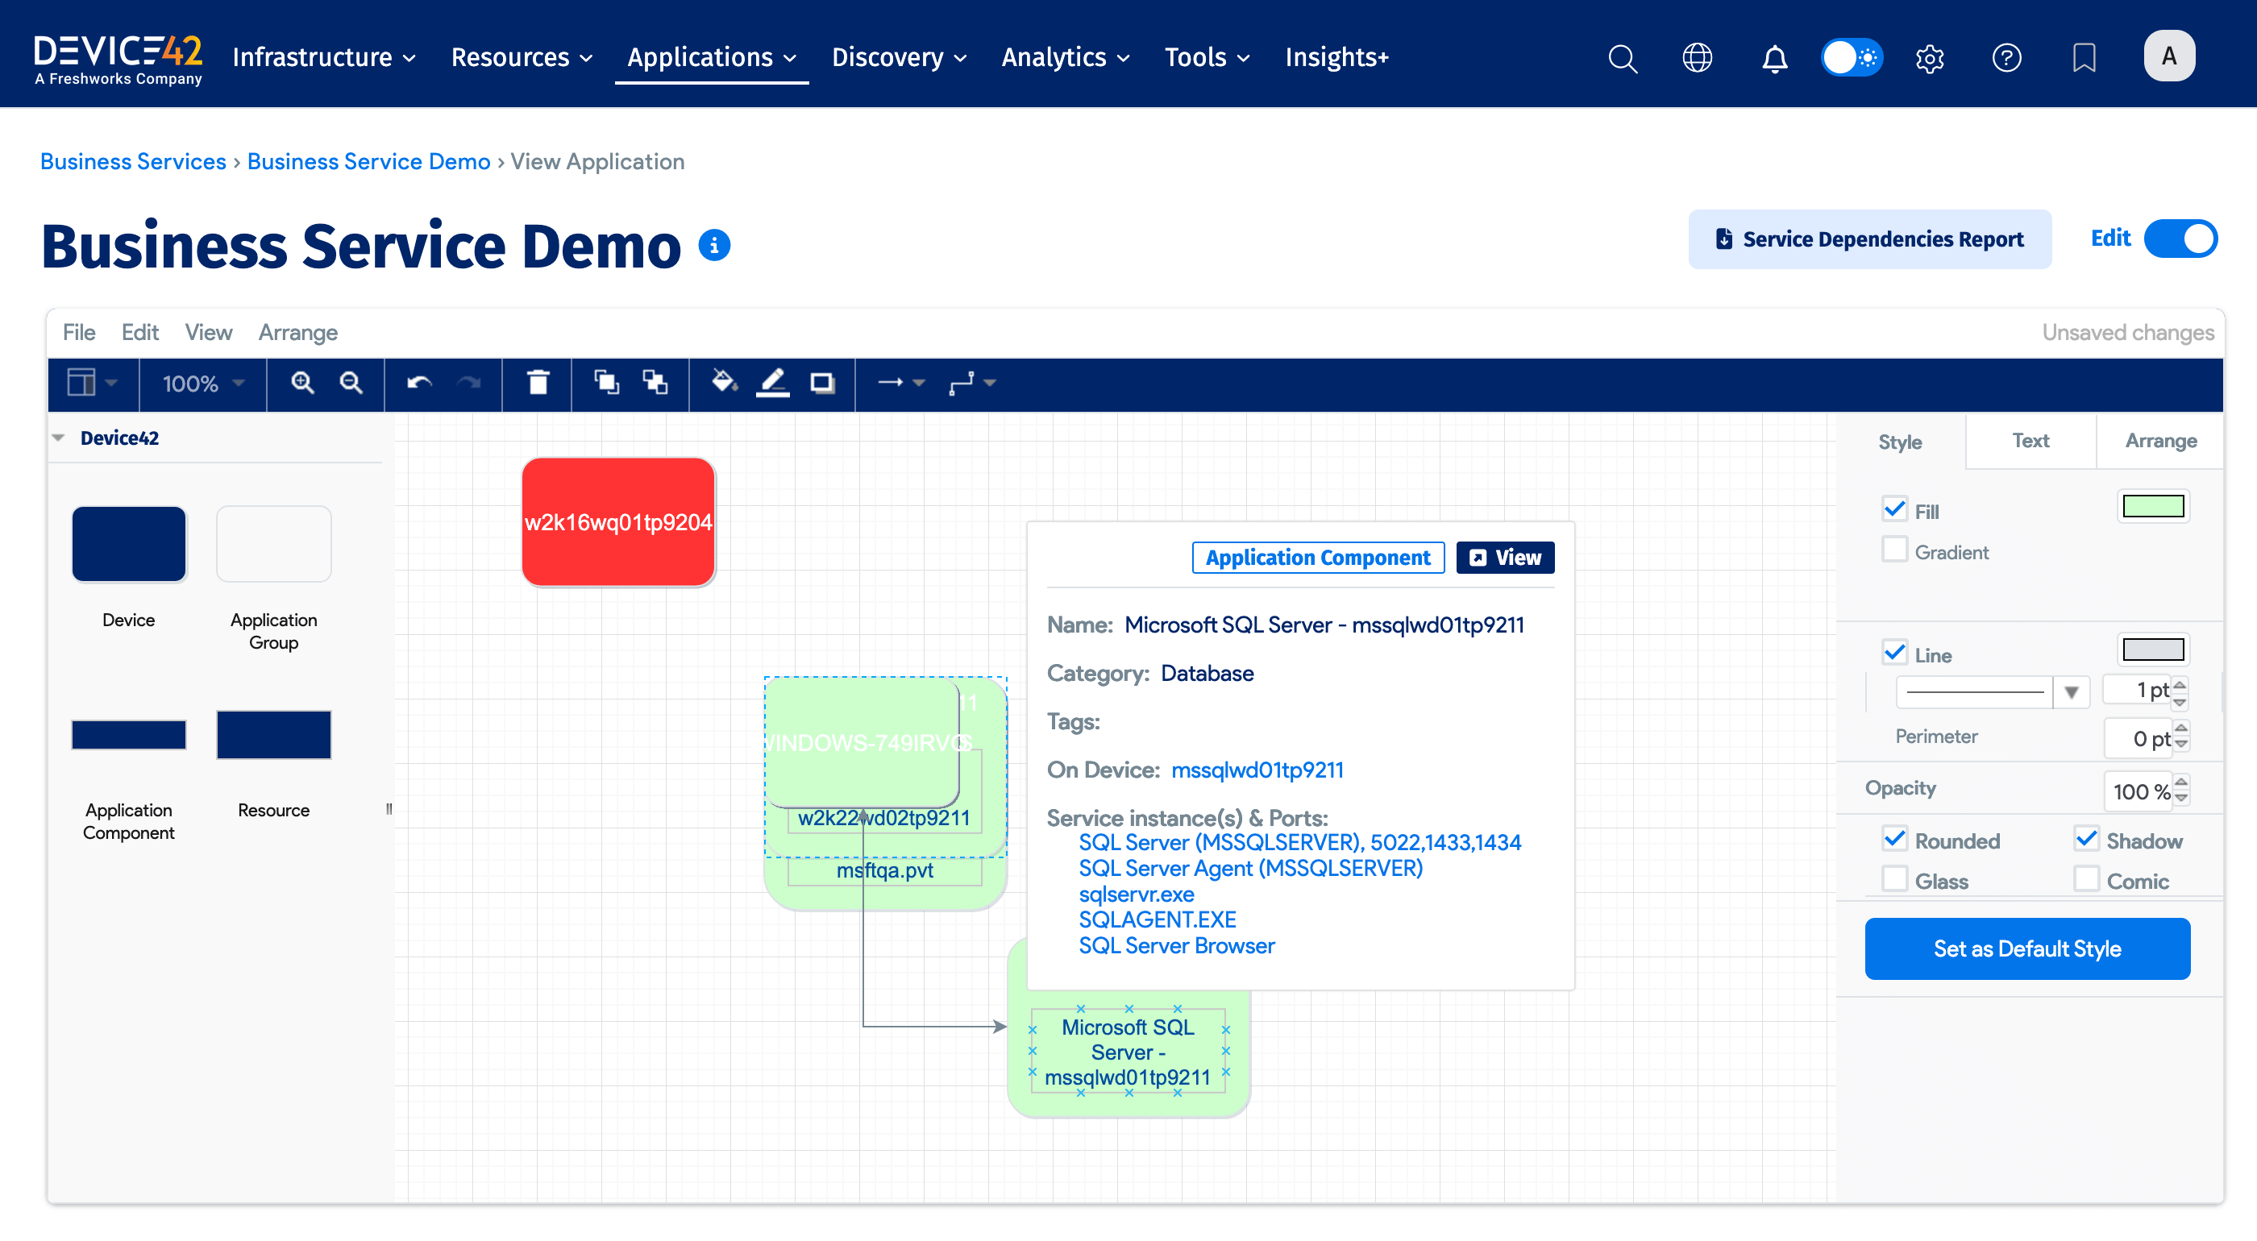The width and height of the screenshot is (2257, 1241).
Task: Click the Set as Default Style button
Action: pyautogui.click(x=2026, y=948)
